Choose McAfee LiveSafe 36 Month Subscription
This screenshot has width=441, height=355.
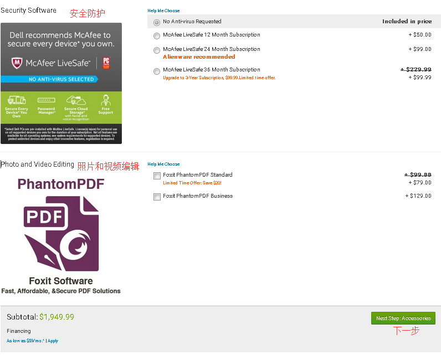coord(157,71)
